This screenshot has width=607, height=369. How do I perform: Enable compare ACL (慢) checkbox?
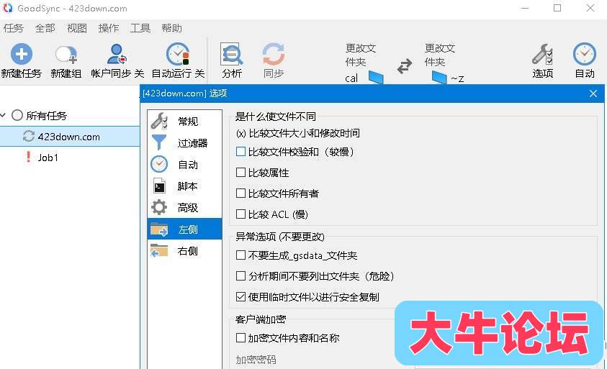point(240,214)
